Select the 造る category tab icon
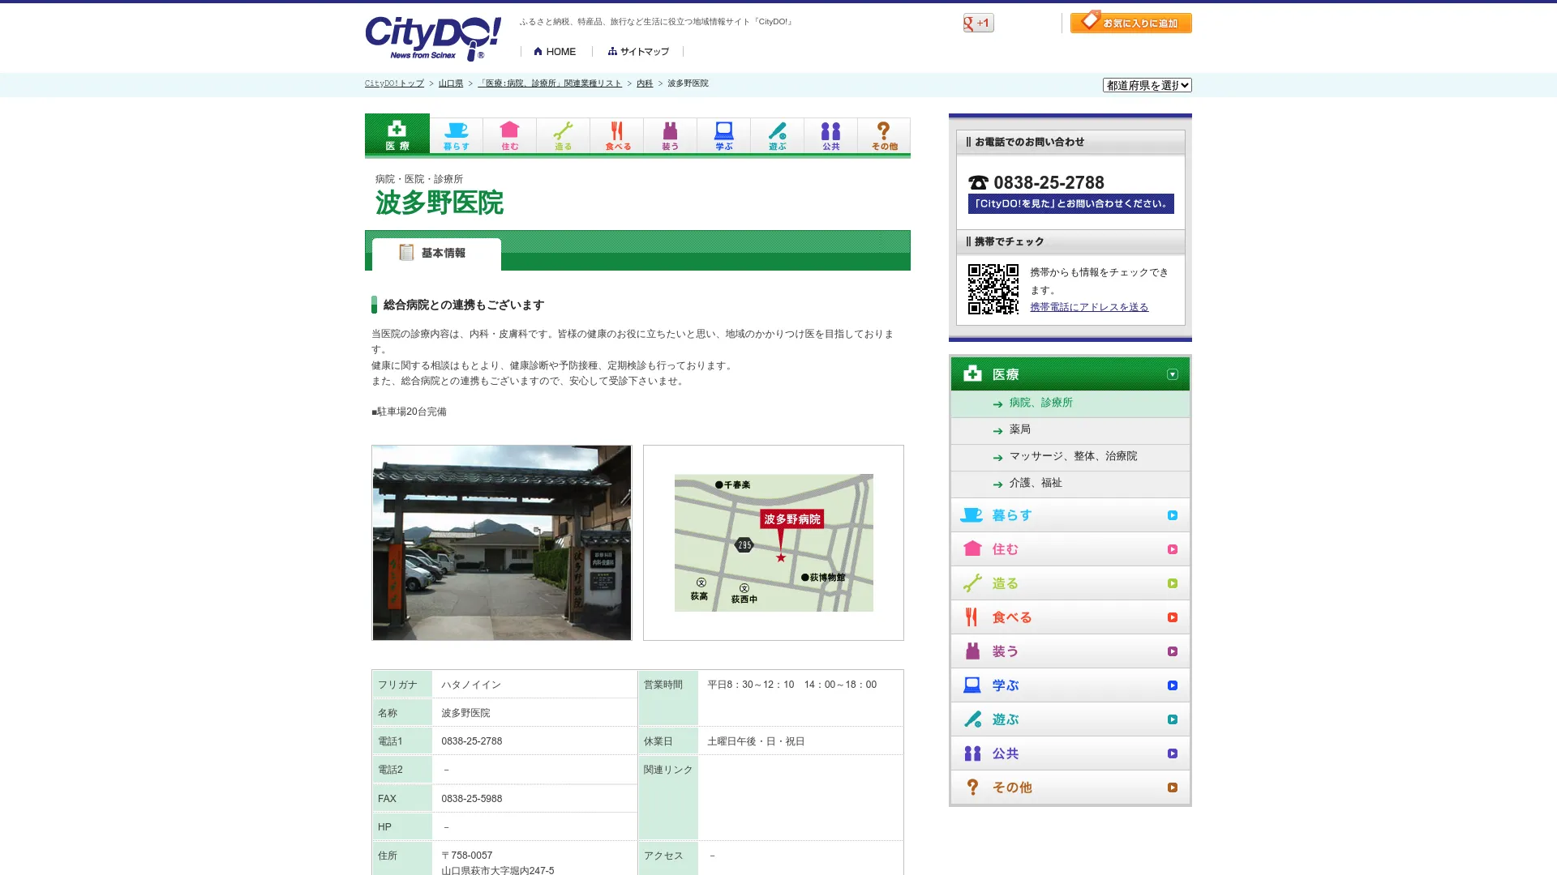The image size is (1557, 875). [x=564, y=135]
